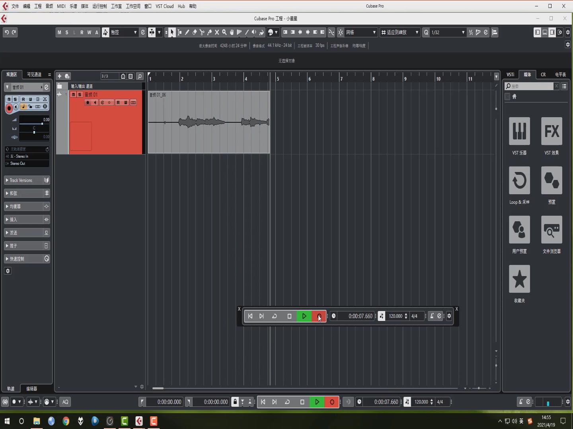Image resolution: width=573 pixels, height=429 pixels.
Task: Open the 文件 menu
Action: pos(15,6)
